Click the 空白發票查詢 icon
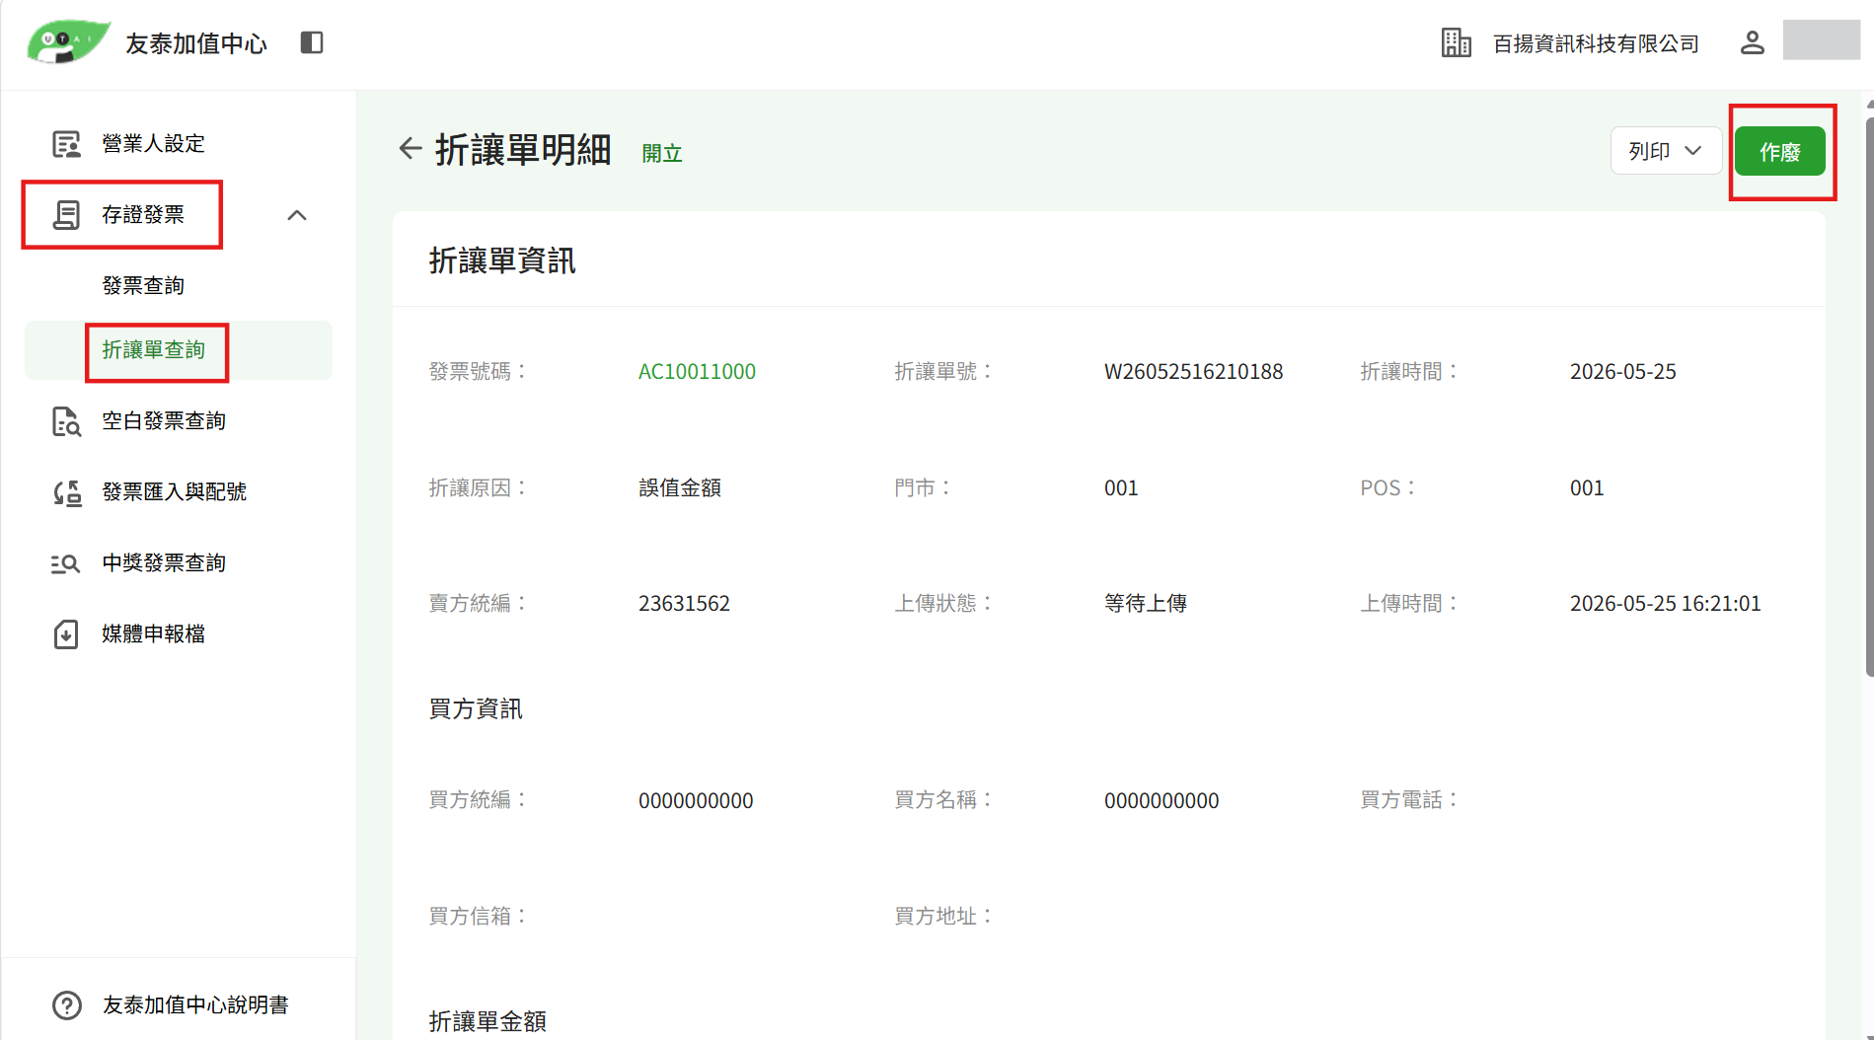 click(x=66, y=421)
